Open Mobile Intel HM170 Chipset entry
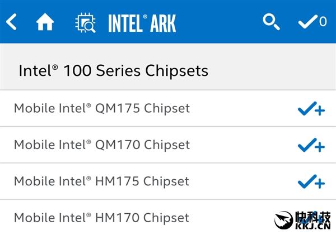Screen dimensions: 336x235 point(102,217)
